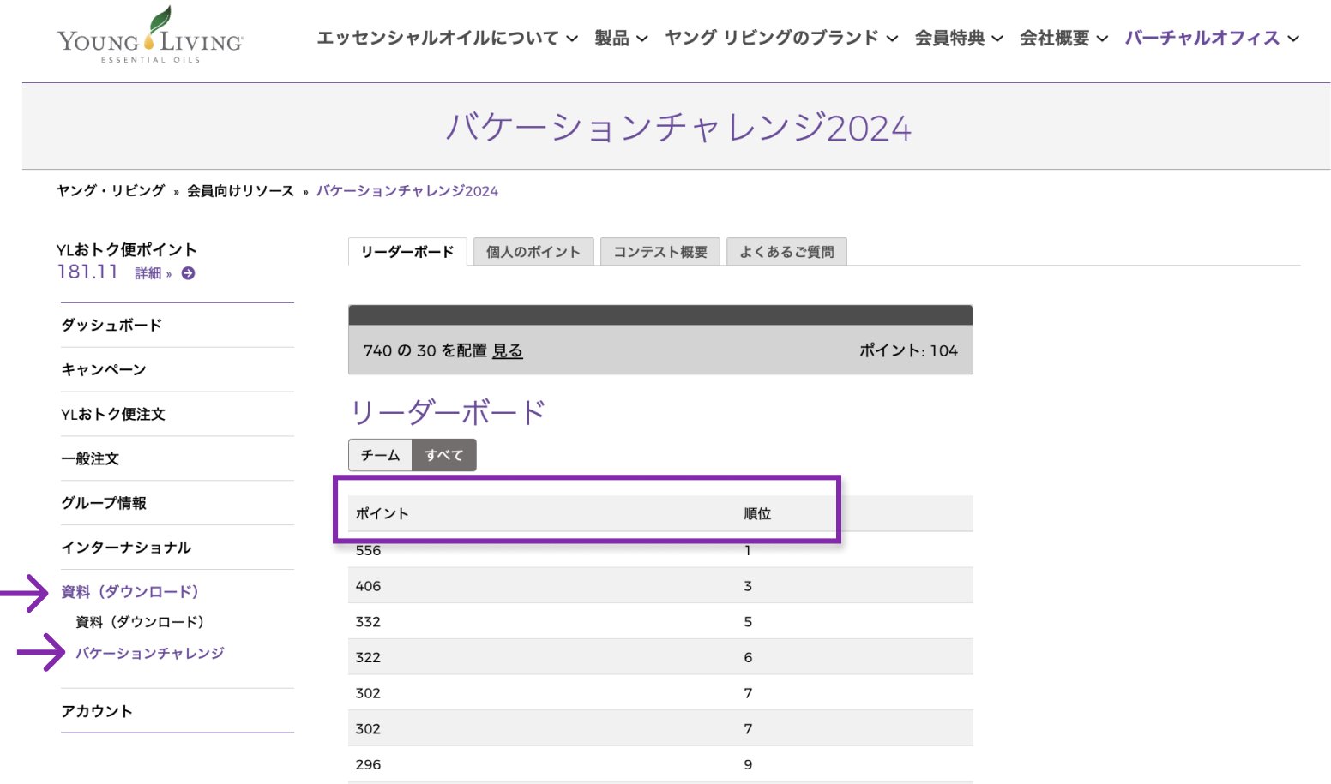Screen dimensions: 1331x784
Task: Click the Young Living logo
Action: coord(150,36)
